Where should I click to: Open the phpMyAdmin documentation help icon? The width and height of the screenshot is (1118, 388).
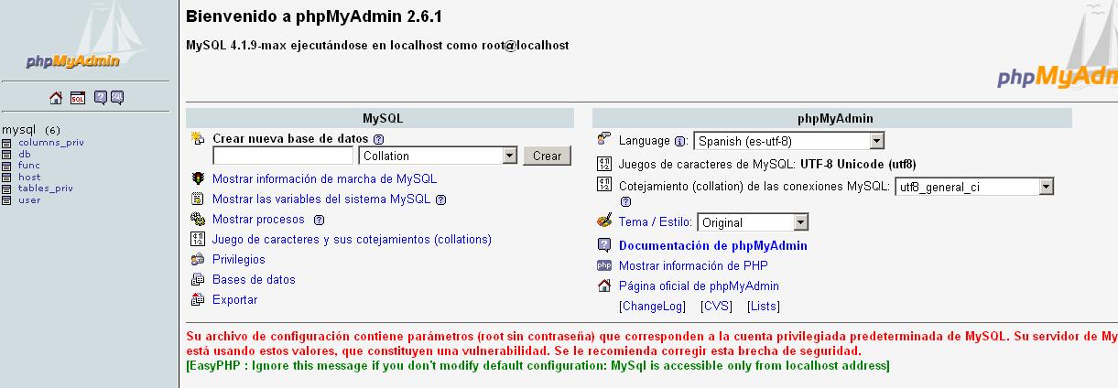coord(101,97)
